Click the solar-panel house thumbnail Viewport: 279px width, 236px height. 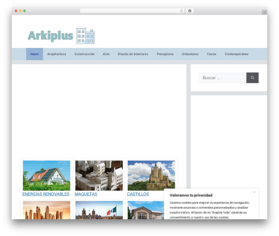coord(47,176)
